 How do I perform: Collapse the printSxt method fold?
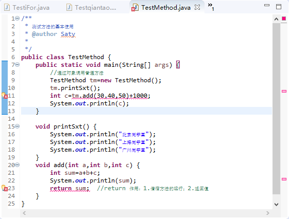(x=18, y=126)
